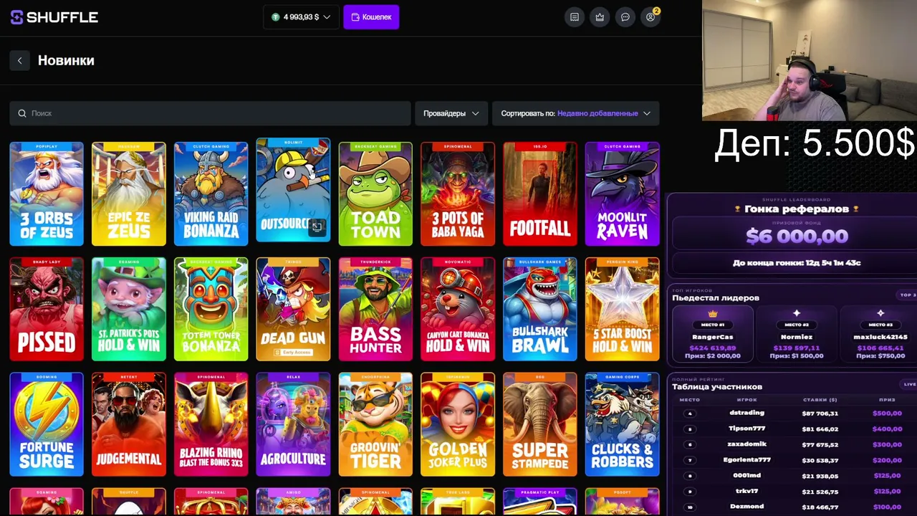Select Blazing Rhino Blast the Bonus 3x3

point(211,424)
